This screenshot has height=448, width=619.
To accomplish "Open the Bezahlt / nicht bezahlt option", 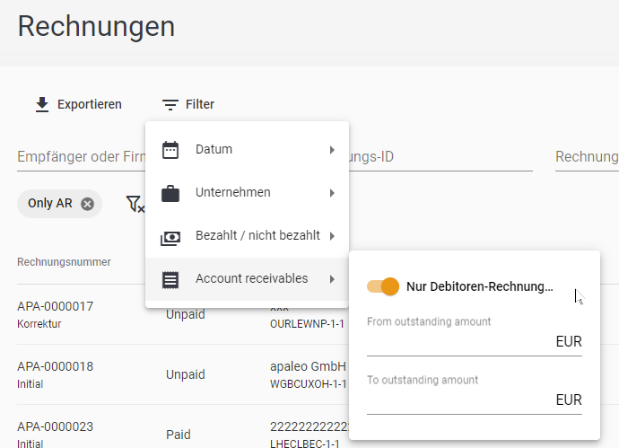I will (x=247, y=236).
